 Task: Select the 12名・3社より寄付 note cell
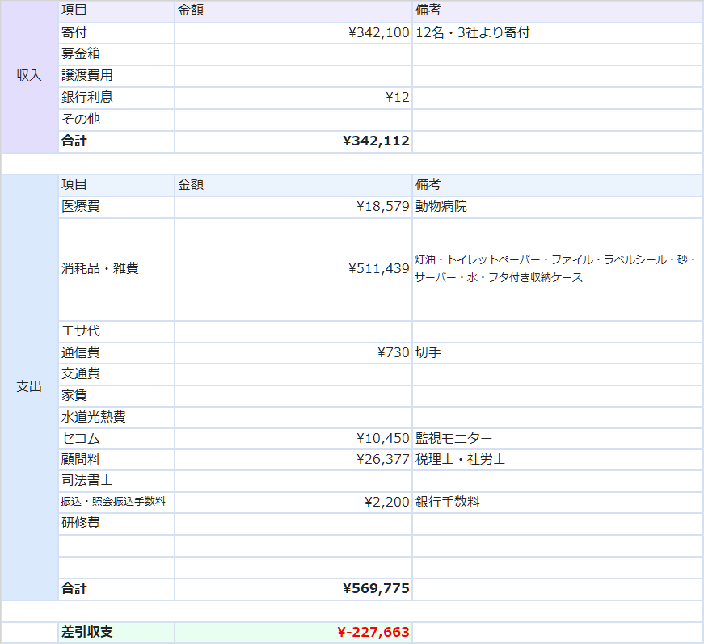tap(473, 33)
